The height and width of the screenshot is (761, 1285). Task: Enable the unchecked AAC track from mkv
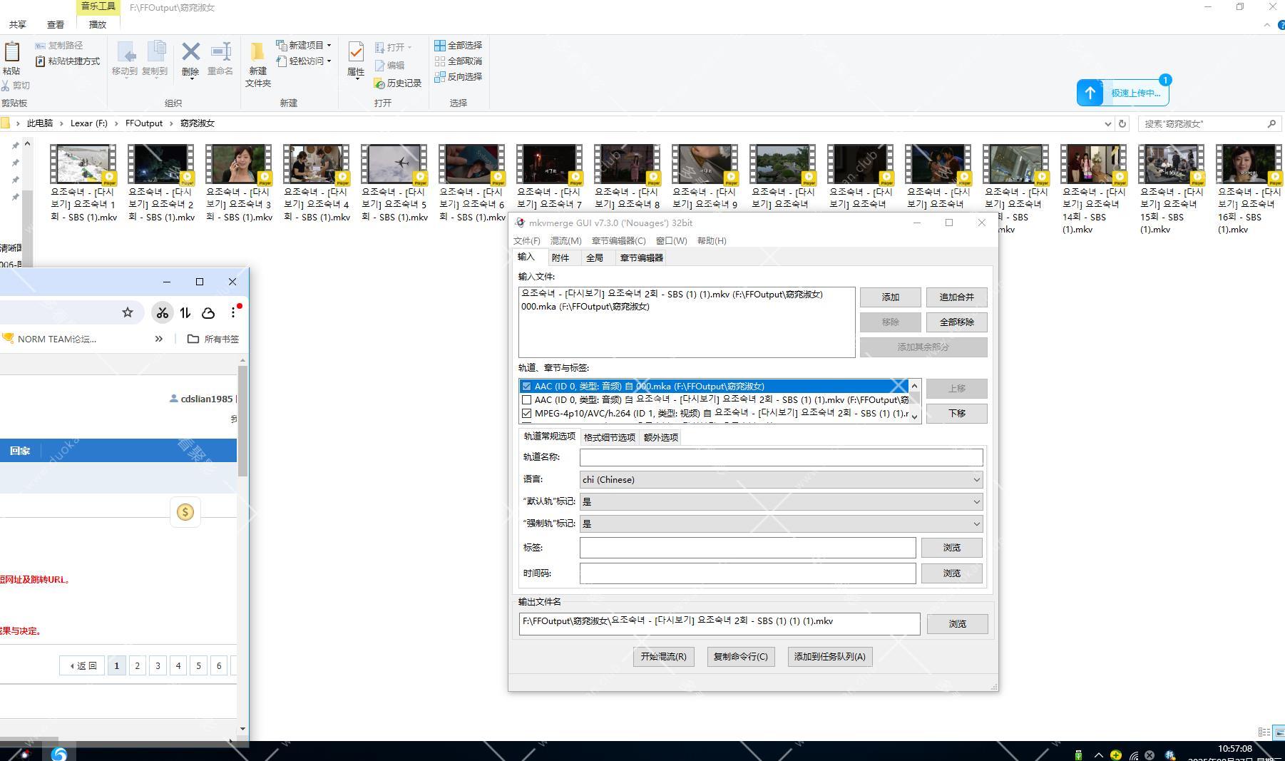pos(526,400)
